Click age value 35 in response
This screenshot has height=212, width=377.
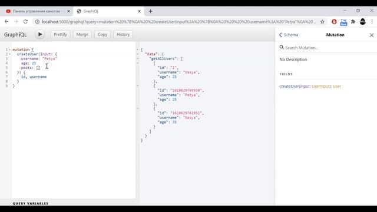[174, 122]
